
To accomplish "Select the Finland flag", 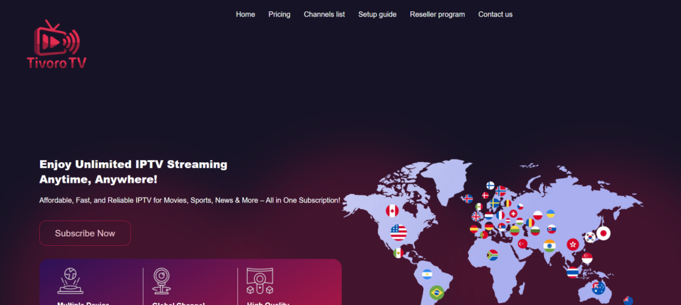I will [490, 185].
